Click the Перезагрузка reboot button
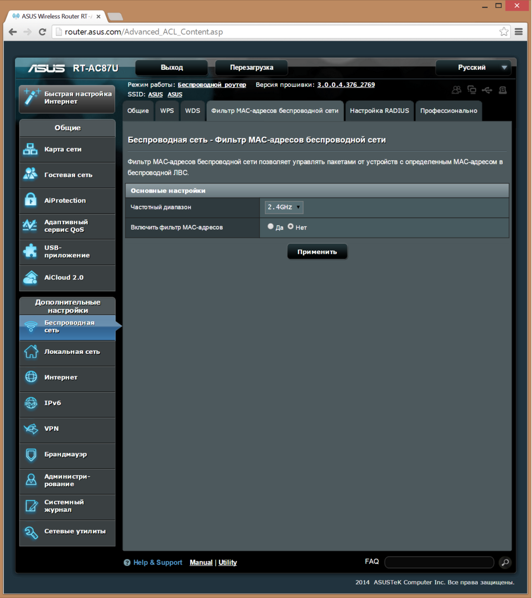 (252, 68)
